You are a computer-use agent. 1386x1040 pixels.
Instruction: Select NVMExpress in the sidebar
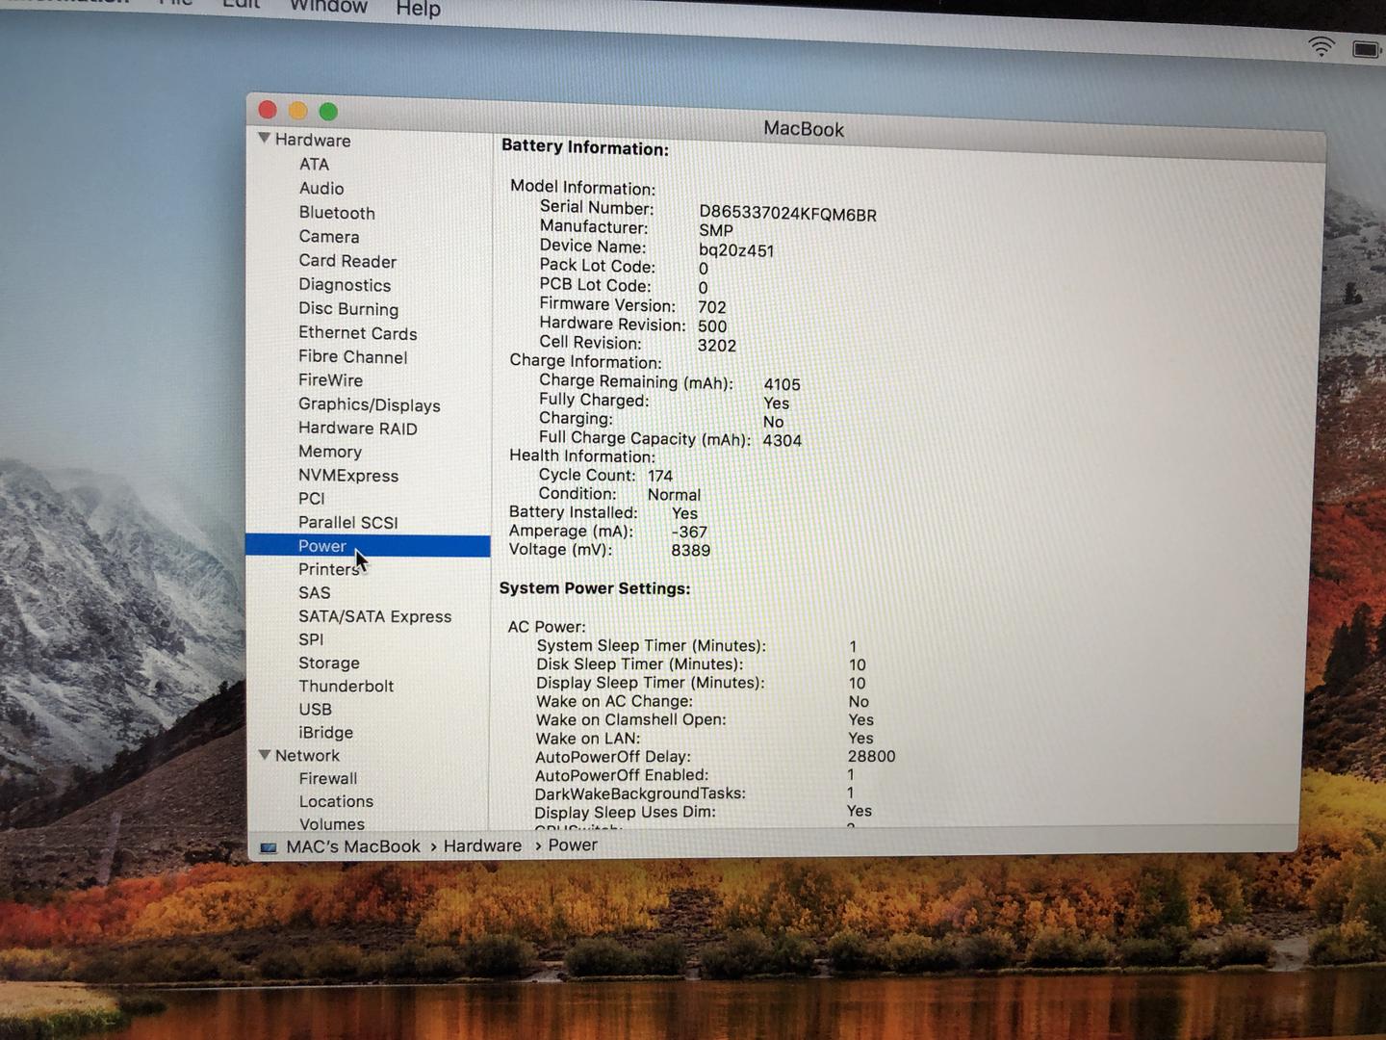[x=348, y=476]
